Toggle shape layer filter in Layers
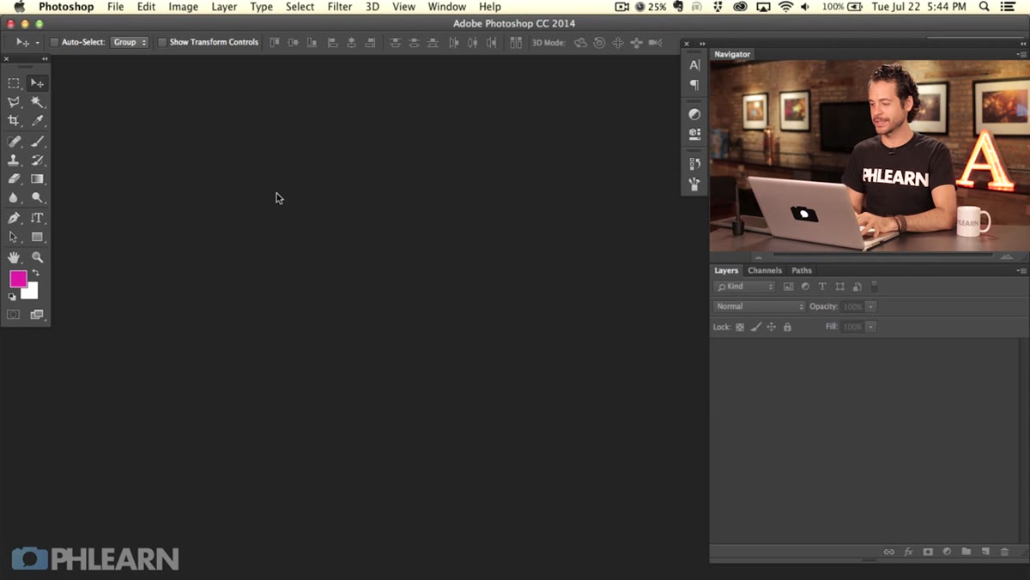Screen dimensions: 1030x580 point(839,287)
